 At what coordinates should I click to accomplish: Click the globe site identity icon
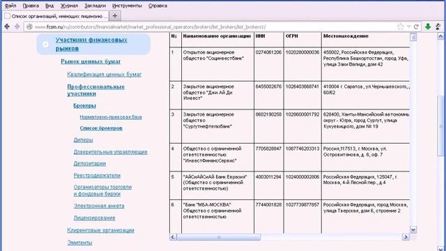29,26
